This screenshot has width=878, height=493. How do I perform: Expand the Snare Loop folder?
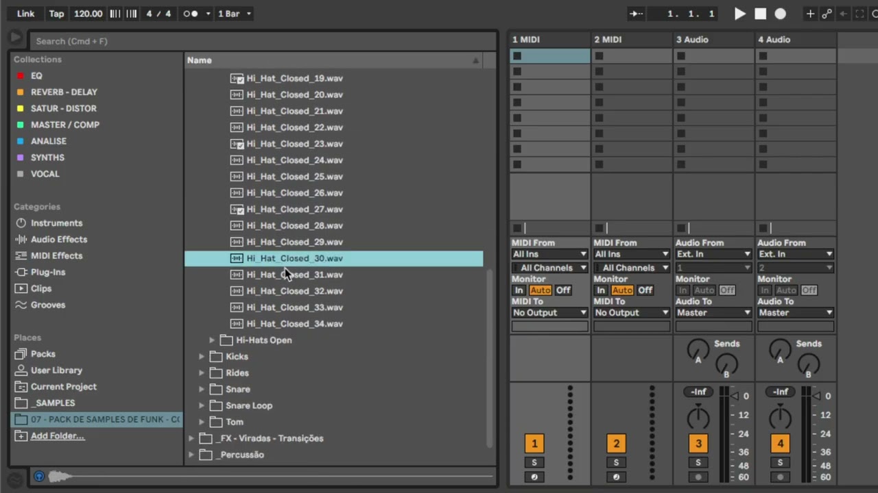click(x=202, y=406)
